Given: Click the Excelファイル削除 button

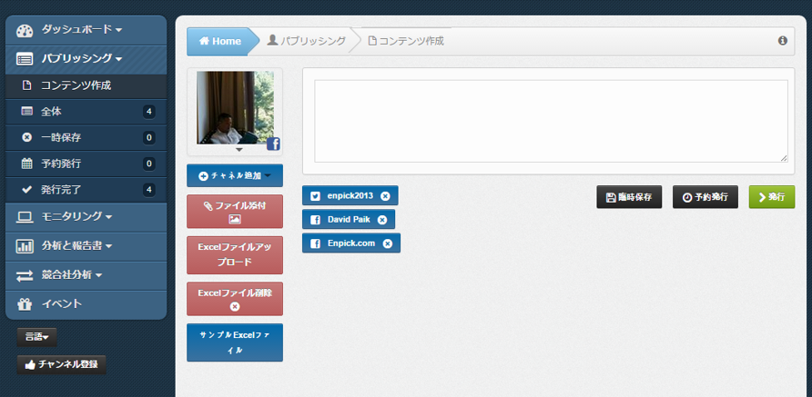Looking at the screenshot, I should tap(235, 299).
